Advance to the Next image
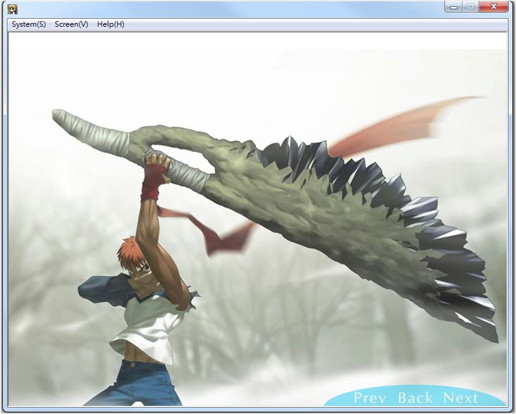This screenshot has height=414, width=516. coord(461,398)
